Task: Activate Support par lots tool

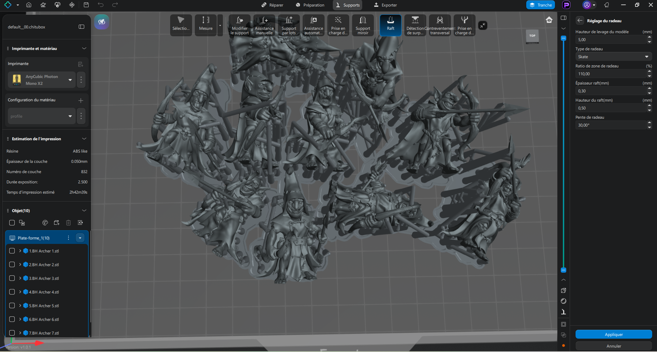Action: 289,25
